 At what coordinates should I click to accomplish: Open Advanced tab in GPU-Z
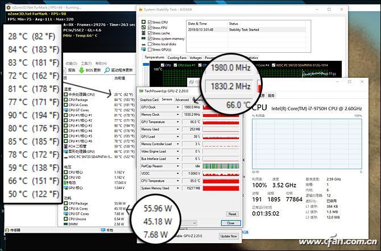(x=182, y=100)
